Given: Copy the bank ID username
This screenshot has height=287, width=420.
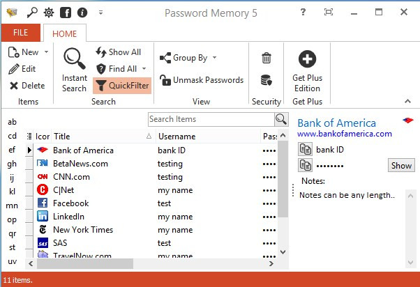Looking at the screenshot, I should coord(305,149).
